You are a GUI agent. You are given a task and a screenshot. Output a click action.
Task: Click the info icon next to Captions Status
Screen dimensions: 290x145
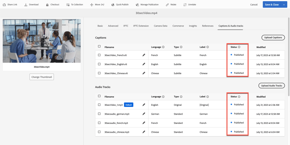pyautogui.click(x=239, y=47)
